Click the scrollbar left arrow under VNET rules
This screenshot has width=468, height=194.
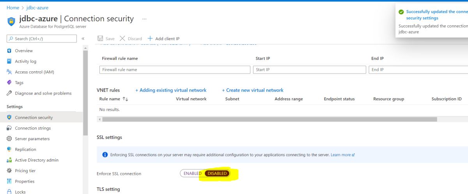point(99,119)
